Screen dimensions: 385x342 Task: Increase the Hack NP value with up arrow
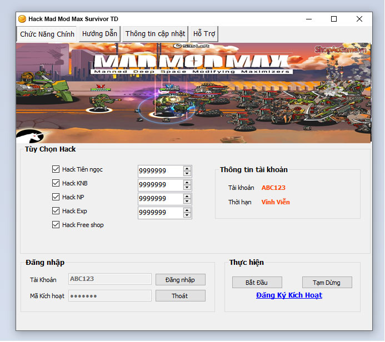click(x=187, y=197)
